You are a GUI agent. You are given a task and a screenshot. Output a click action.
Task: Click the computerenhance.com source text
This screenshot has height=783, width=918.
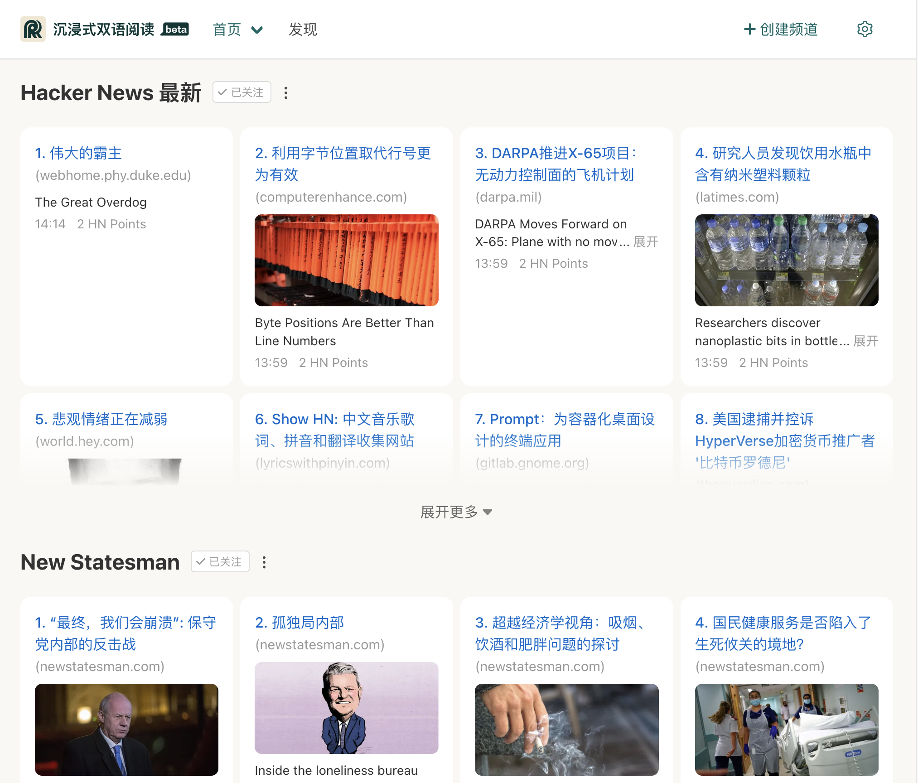pyautogui.click(x=331, y=197)
